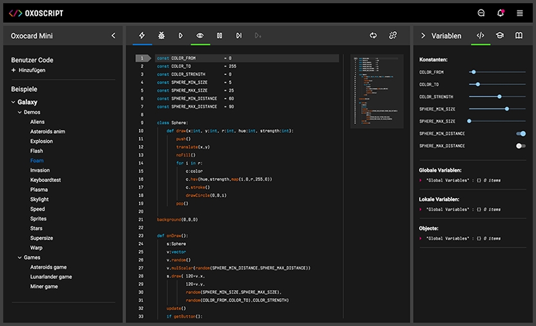Viewport: 536px width, 326px height.
Task: Collapse the Galaxy examples folder
Action: tap(13, 102)
